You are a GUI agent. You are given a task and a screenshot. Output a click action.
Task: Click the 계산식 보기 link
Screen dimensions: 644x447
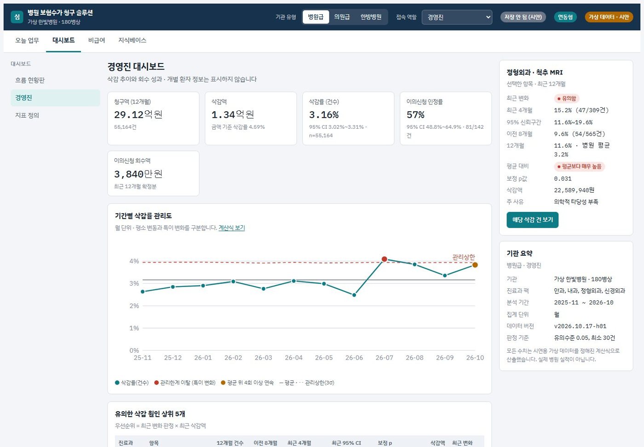pos(231,228)
